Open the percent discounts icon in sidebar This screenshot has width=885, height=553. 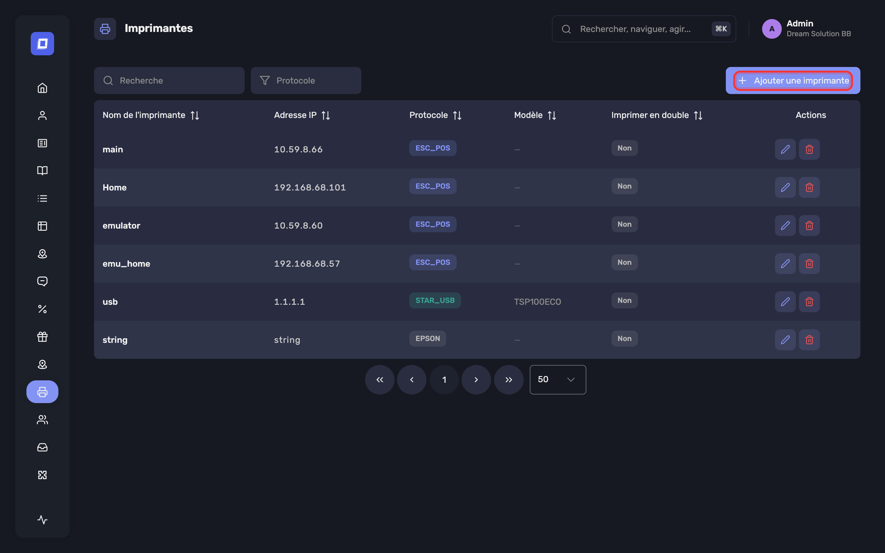42,309
